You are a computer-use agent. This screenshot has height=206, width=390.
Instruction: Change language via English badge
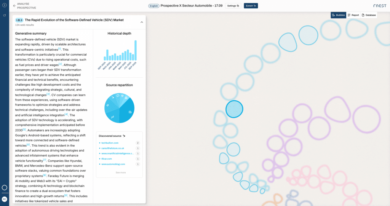pos(153,6)
